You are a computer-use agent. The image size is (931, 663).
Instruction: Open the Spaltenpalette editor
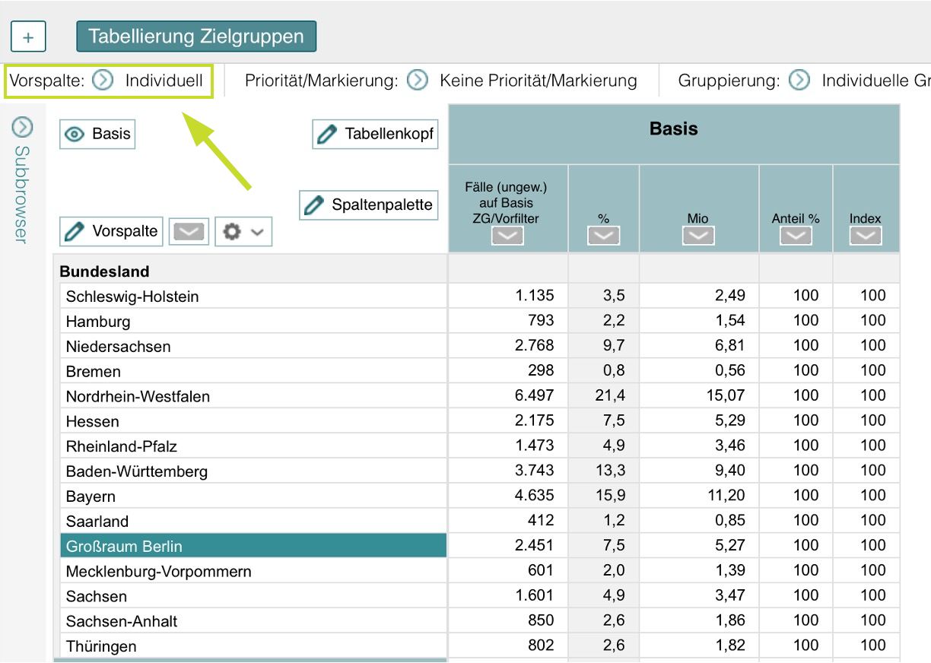[369, 205]
